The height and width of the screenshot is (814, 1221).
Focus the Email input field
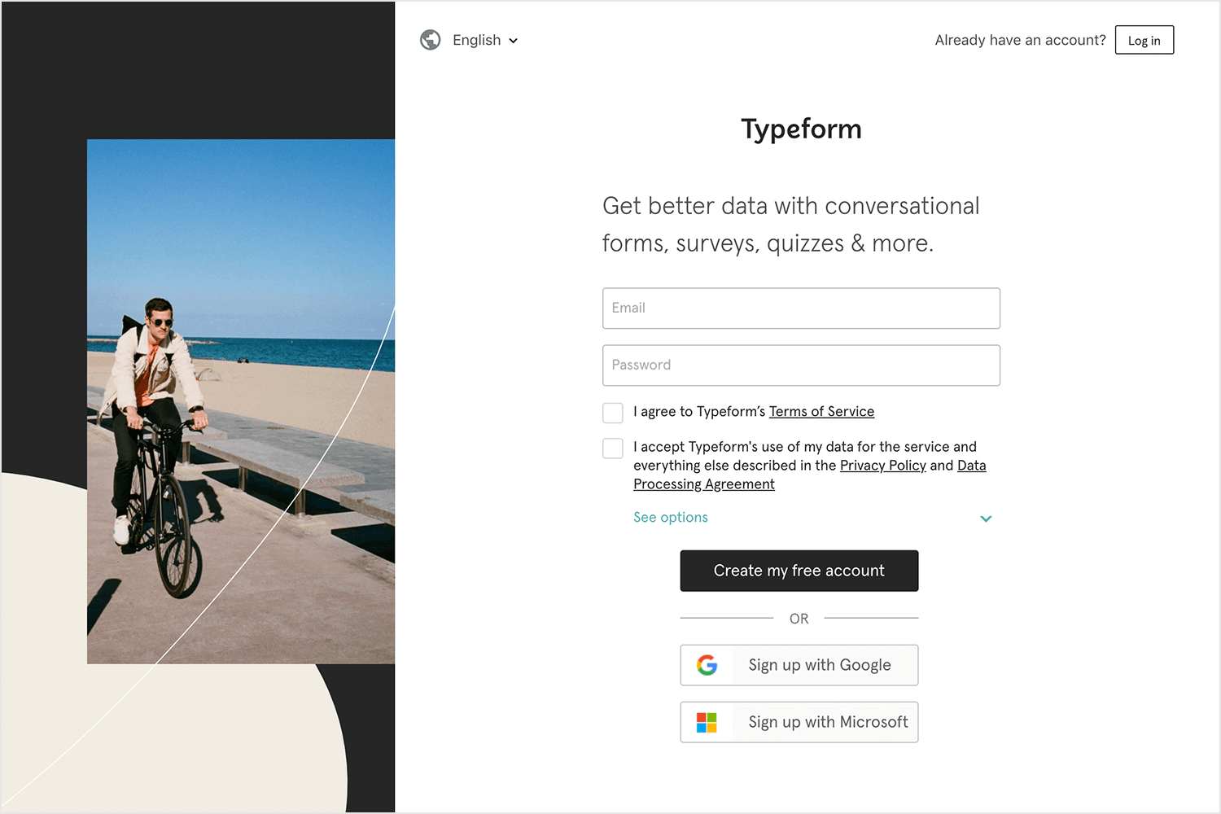801,308
